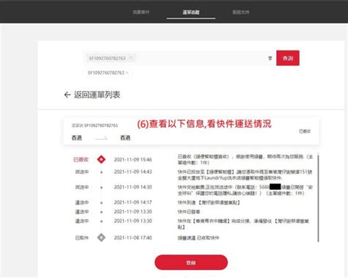Remove the SF1092760782763 chip inside the search box

coord(131,58)
